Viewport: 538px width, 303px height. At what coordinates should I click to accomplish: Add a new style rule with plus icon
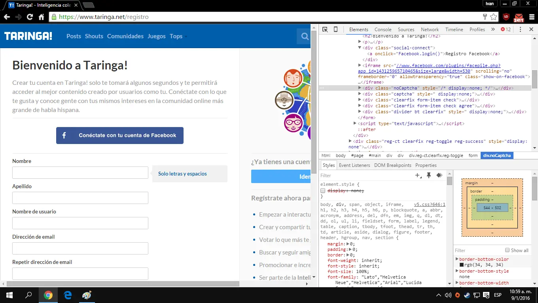click(418, 176)
